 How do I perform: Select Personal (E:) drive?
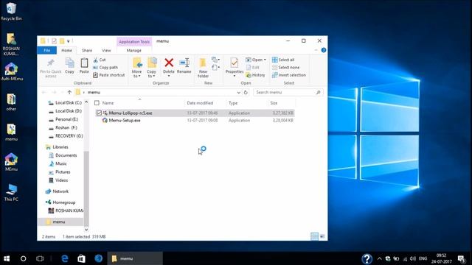(x=63, y=119)
